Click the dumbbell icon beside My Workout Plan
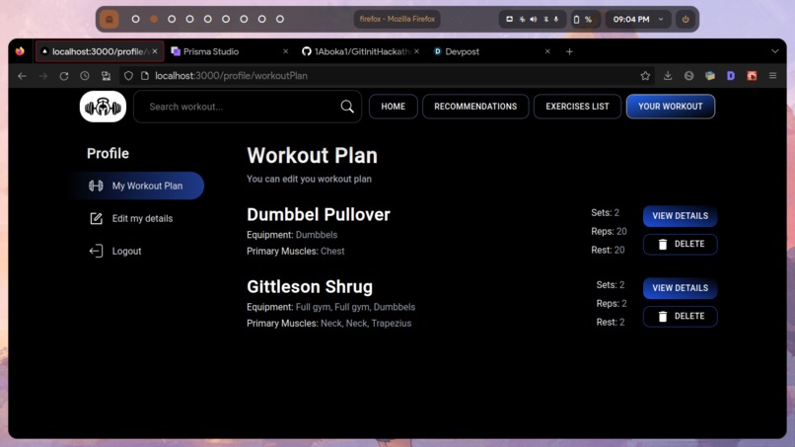The width and height of the screenshot is (795, 447). (96, 186)
